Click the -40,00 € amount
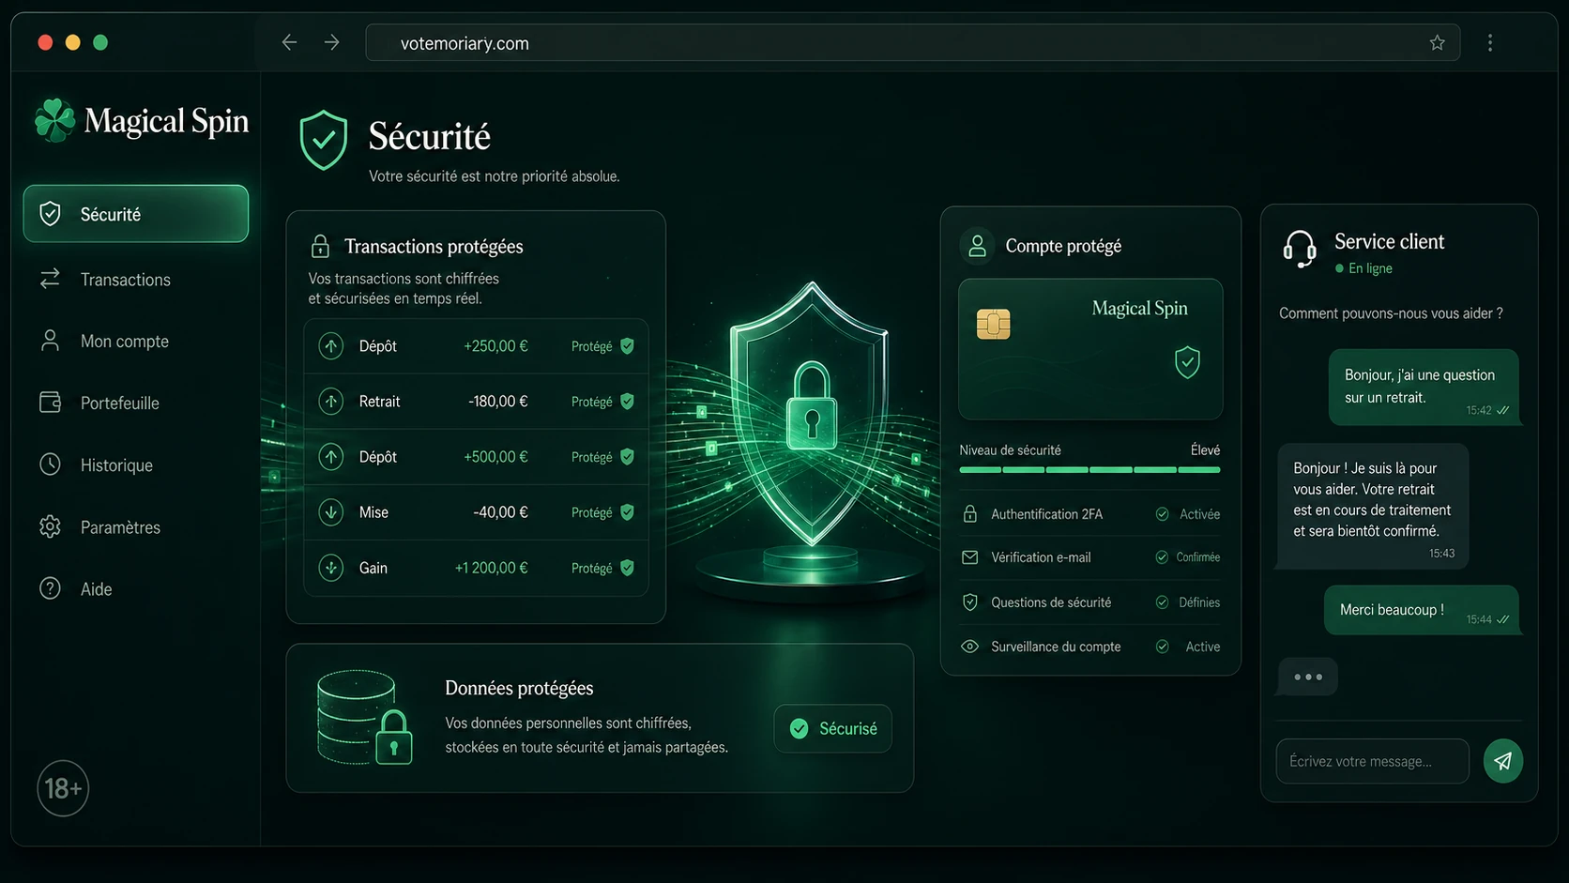The height and width of the screenshot is (883, 1569). 500,512
